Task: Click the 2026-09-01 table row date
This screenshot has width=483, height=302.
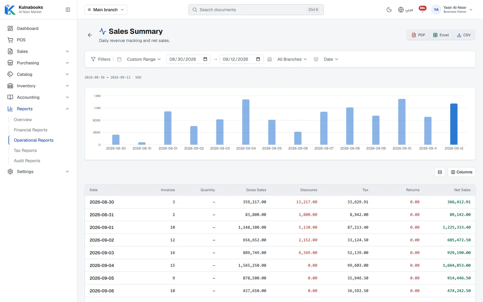Action: (102, 228)
